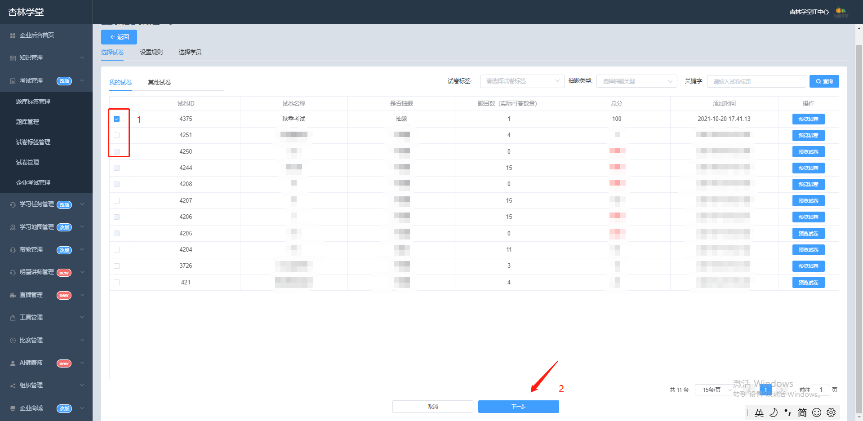Click the 知识管理 sidebar icon

[13, 58]
